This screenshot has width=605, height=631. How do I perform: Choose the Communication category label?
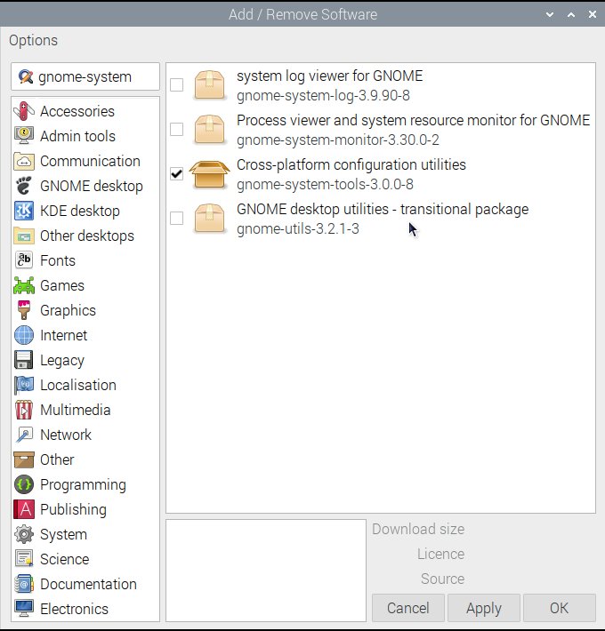coord(90,161)
